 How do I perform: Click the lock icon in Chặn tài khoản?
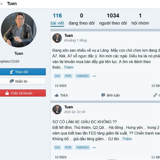point(7,93)
